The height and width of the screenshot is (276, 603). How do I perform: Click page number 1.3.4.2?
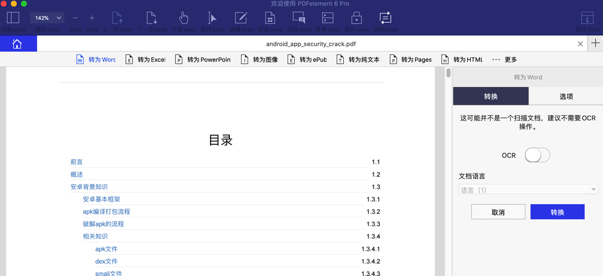pyautogui.click(x=371, y=261)
